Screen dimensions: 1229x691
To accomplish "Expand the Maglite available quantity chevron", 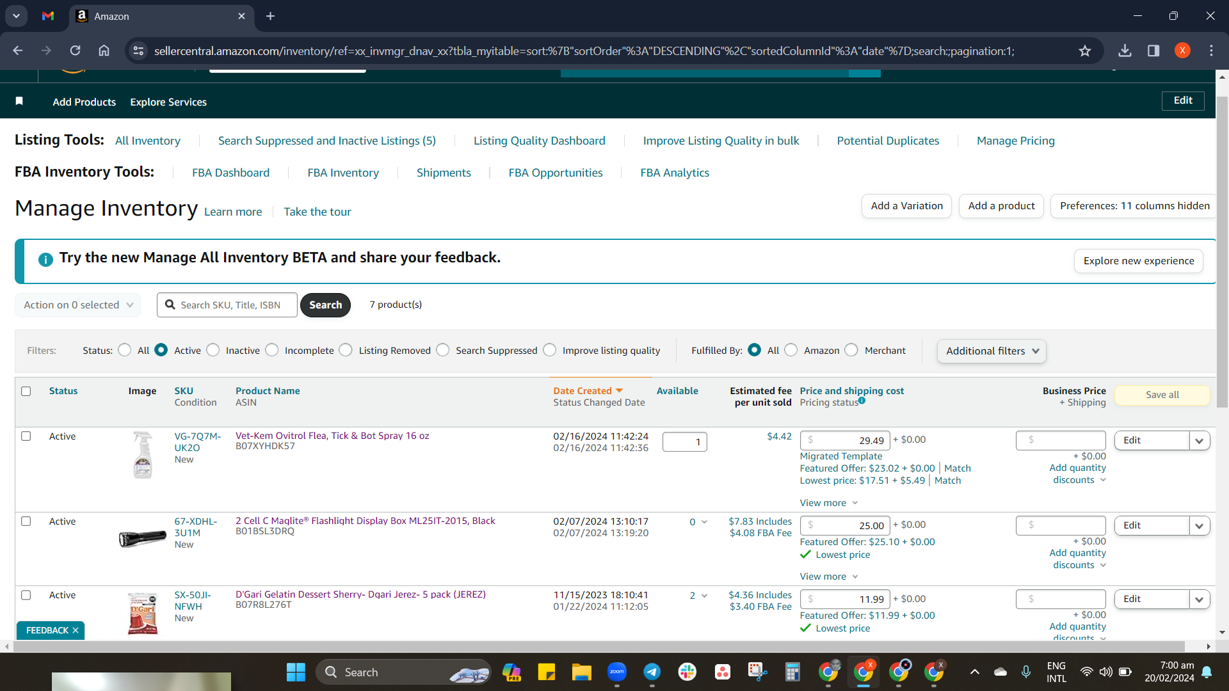I will coord(704,522).
